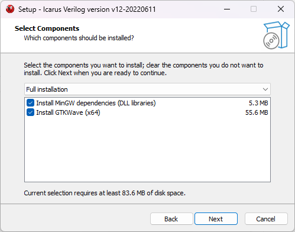Click the Next button

(x=216, y=219)
